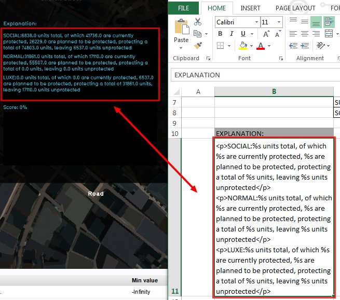Increase font size with large A

(x=266, y=34)
